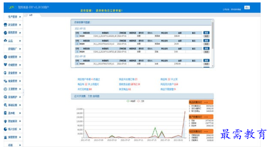Open 缺货商品 61 link
270x147 pixels.
pos(125,89)
